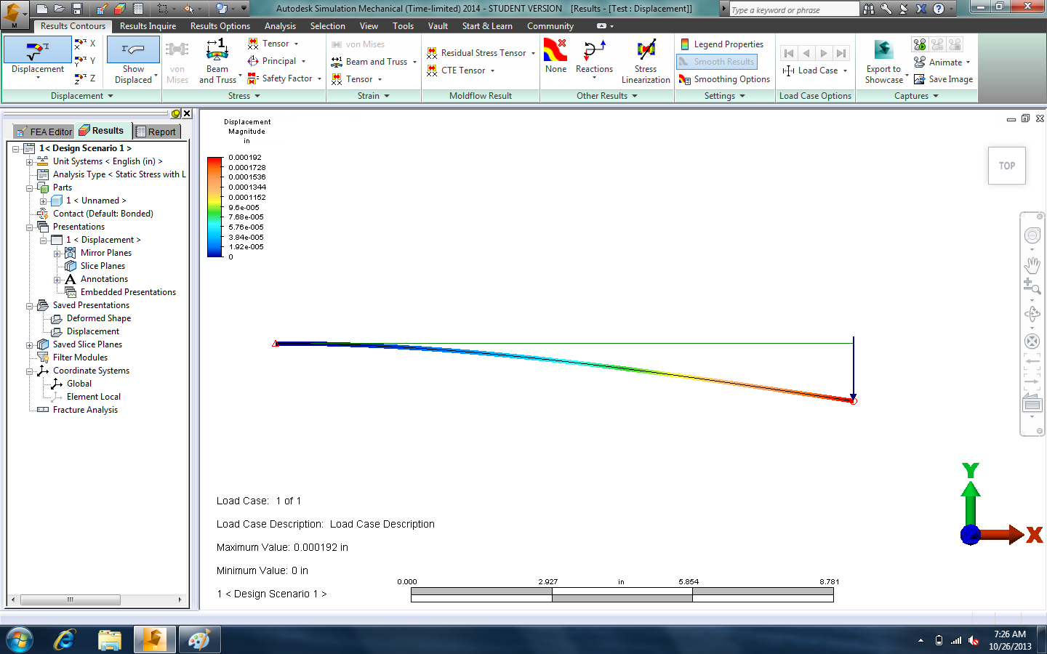Toggle Smooth Results

click(717, 62)
